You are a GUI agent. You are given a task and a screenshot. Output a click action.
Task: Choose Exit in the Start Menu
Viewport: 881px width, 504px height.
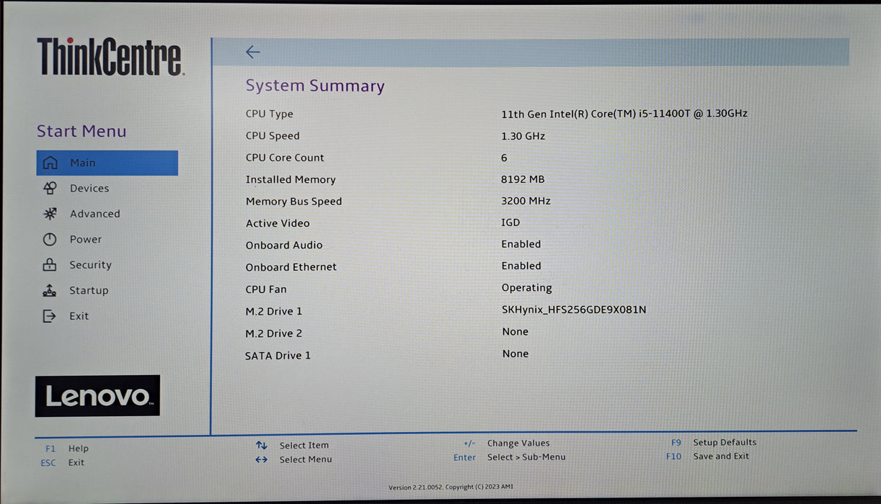[79, 316]
